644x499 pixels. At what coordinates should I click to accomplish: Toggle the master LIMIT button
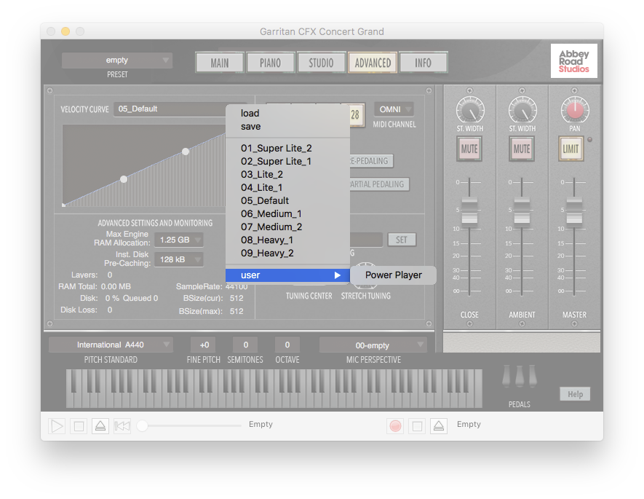click(x=571, y=149)
